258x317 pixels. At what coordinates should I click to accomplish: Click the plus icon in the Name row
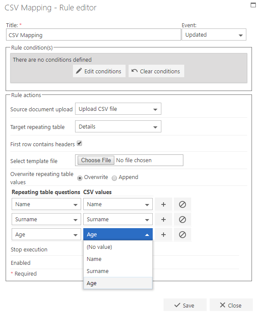pos(164,204)
